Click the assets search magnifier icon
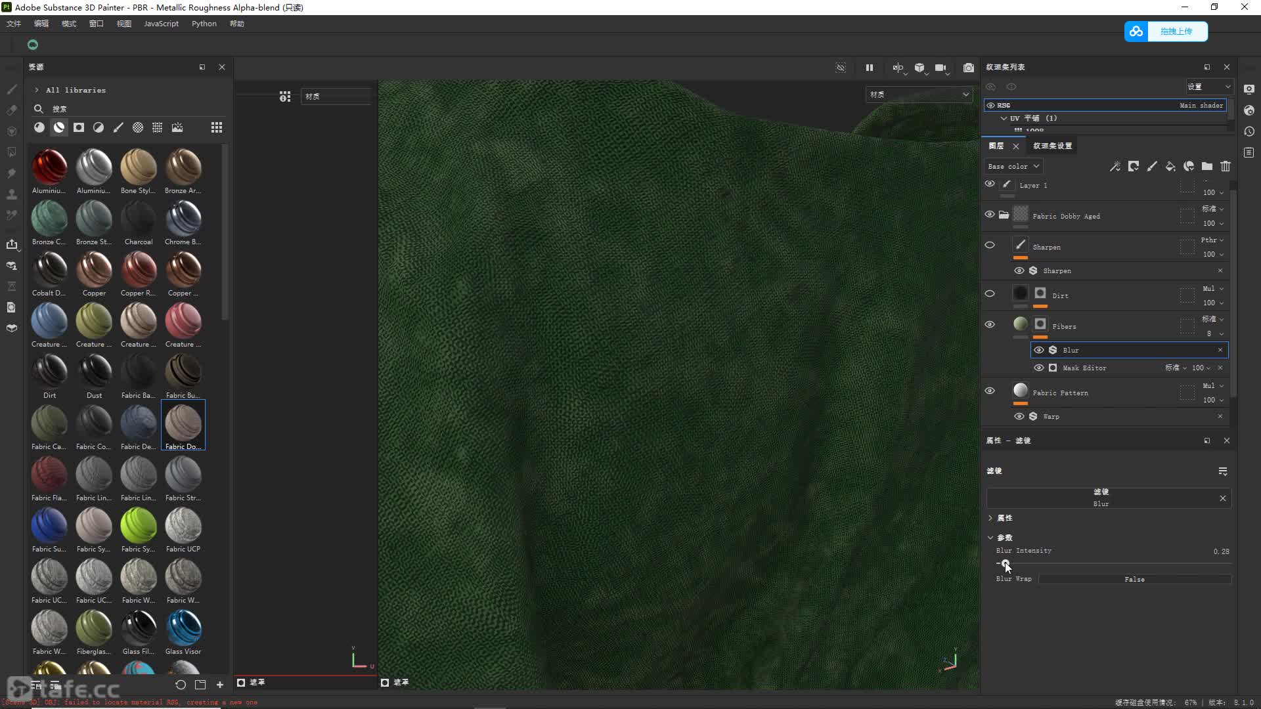 39,109
